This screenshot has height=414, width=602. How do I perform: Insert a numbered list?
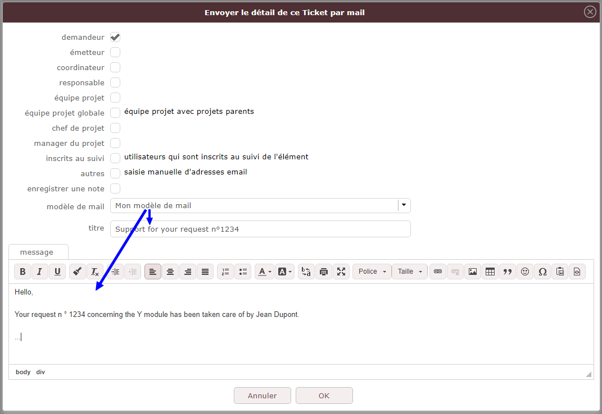pos(225,272)
